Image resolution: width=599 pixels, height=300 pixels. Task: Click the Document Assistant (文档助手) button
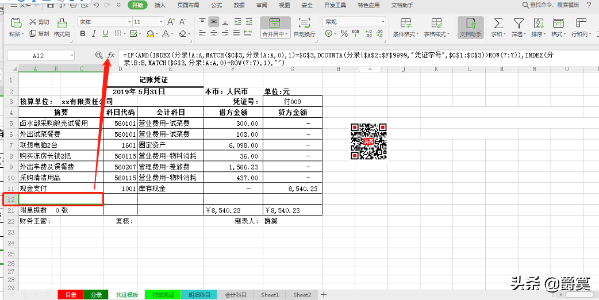coord(471,26)
